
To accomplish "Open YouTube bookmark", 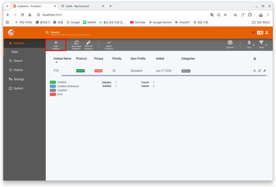I will [x=138, y=23].
